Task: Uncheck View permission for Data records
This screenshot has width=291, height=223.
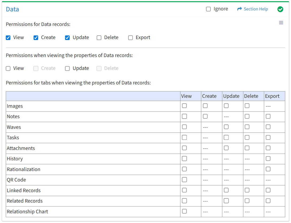Action: click(x=8, y=38)
